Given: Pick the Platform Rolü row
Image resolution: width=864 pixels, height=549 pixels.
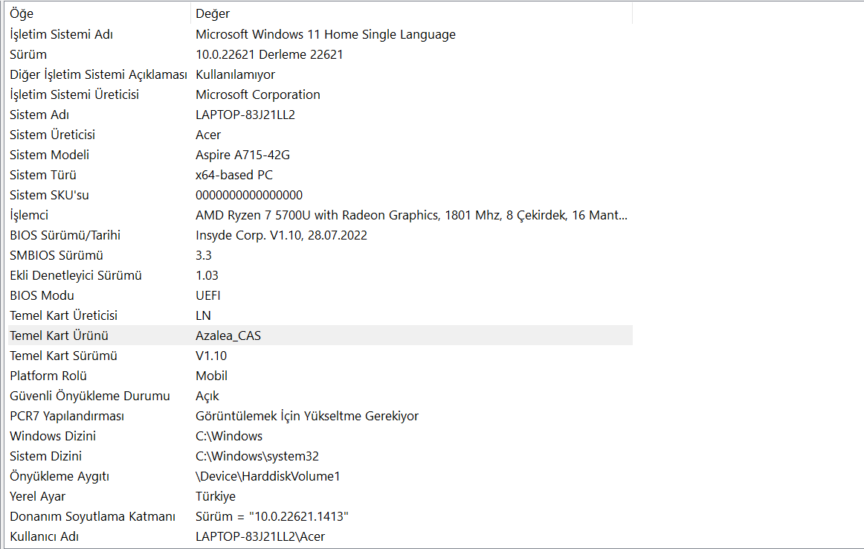Looking at the screenshot, I should click(x=48, y=376).
